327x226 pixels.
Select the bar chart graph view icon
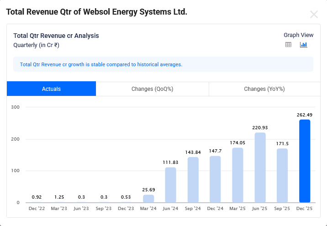tap(303, 45)
